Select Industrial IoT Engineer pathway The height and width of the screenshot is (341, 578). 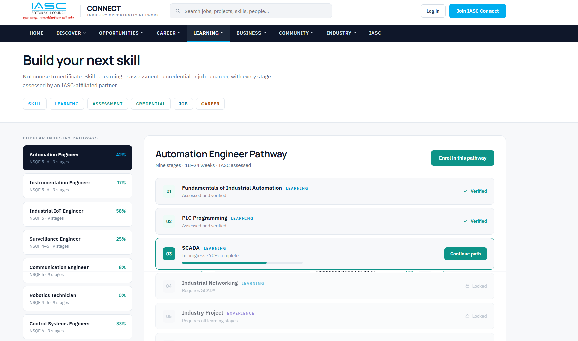(78, 214)
